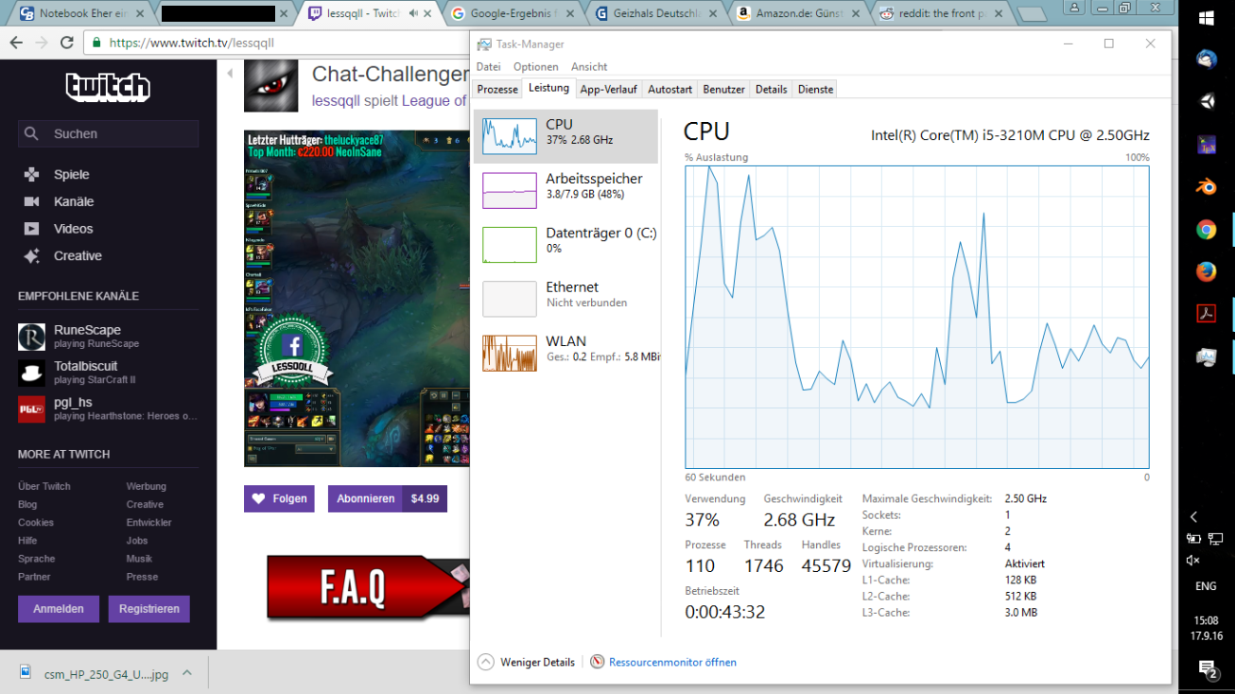
Task: Collapse the Twitch sidebar arrow
Action: pos(229,73)
